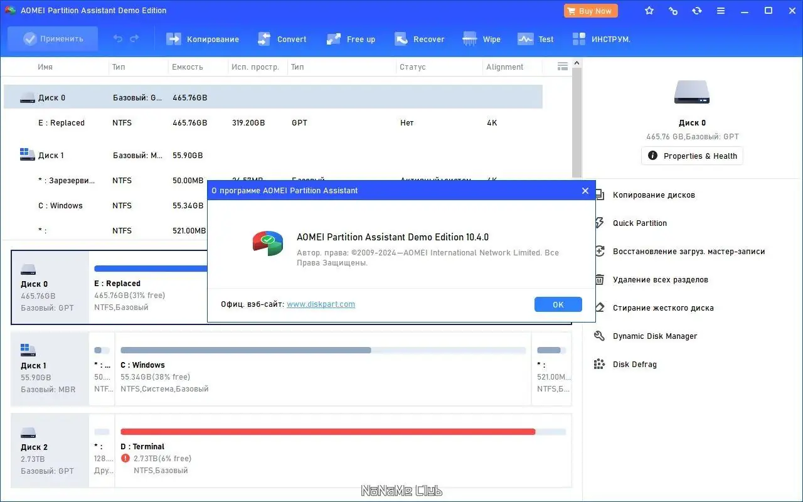The width and height of the screenshot is (803, 502).
Task: Click the Удаление всех разделов trash icon
Action: pos(600,279)
